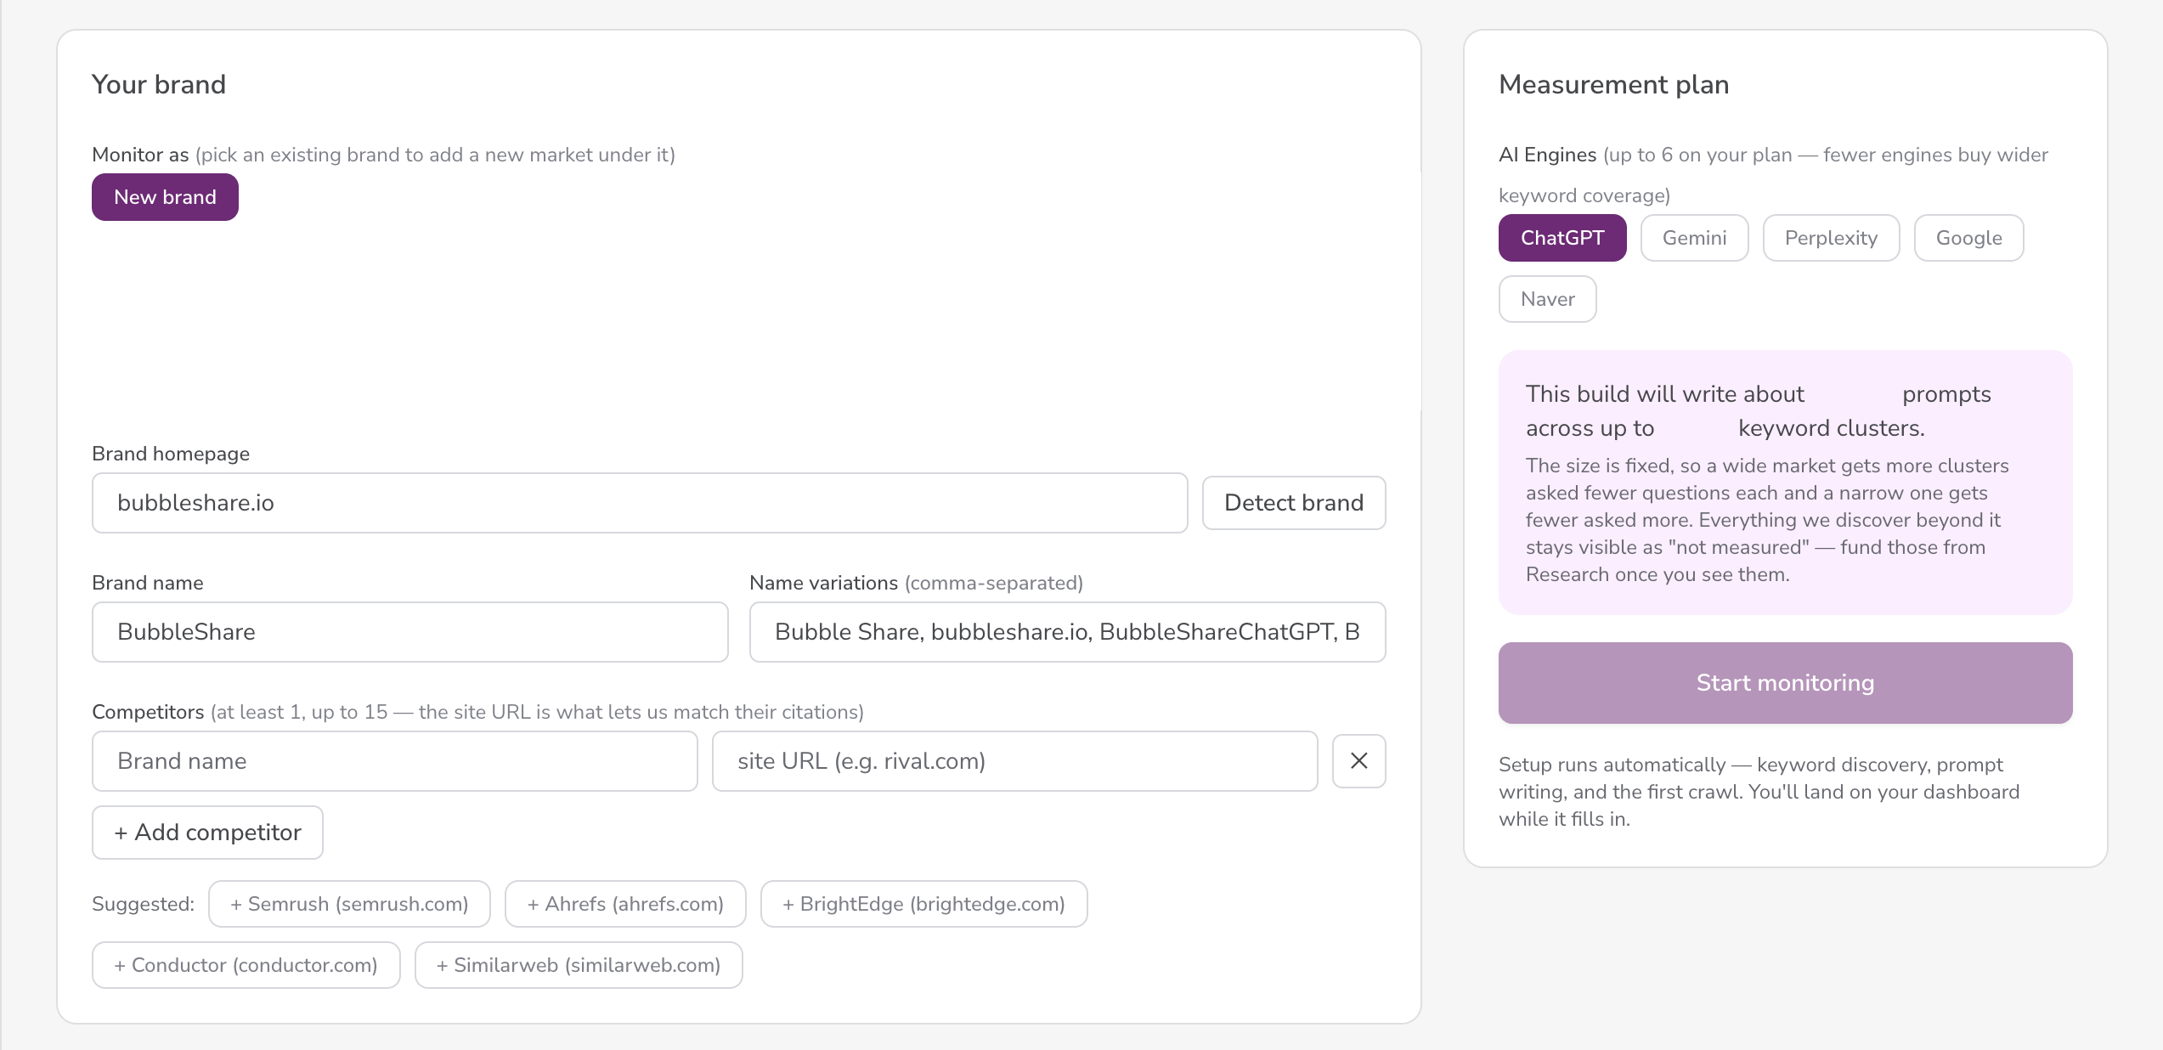Image resolution: width=2163 pixels, height=1050 pixels.
Task: Click the competitor Brand name field
Action: pyautogui.click(x=394, y=761)
